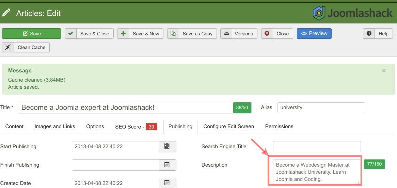Click the Versions drive icon

pyautogui.click(x=226, y=34)
